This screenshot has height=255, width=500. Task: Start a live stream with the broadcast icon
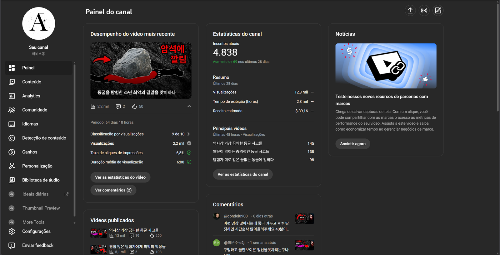[424, 11]
